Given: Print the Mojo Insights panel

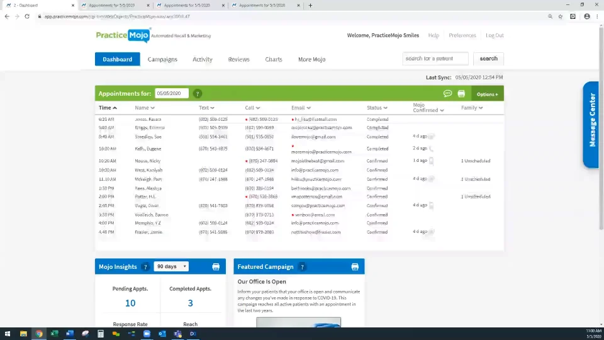Looking at the screenshot, I should [x=216, y=267].
